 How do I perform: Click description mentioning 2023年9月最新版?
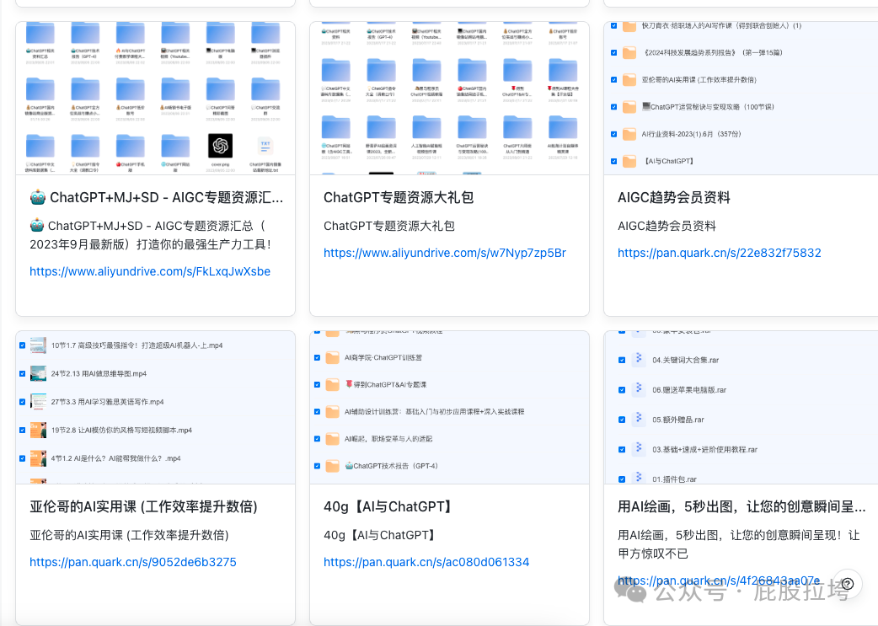click(x=150, y=235)
